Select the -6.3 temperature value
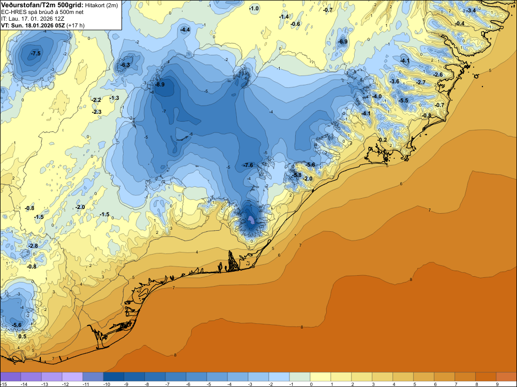 click(x=125, y=65)
